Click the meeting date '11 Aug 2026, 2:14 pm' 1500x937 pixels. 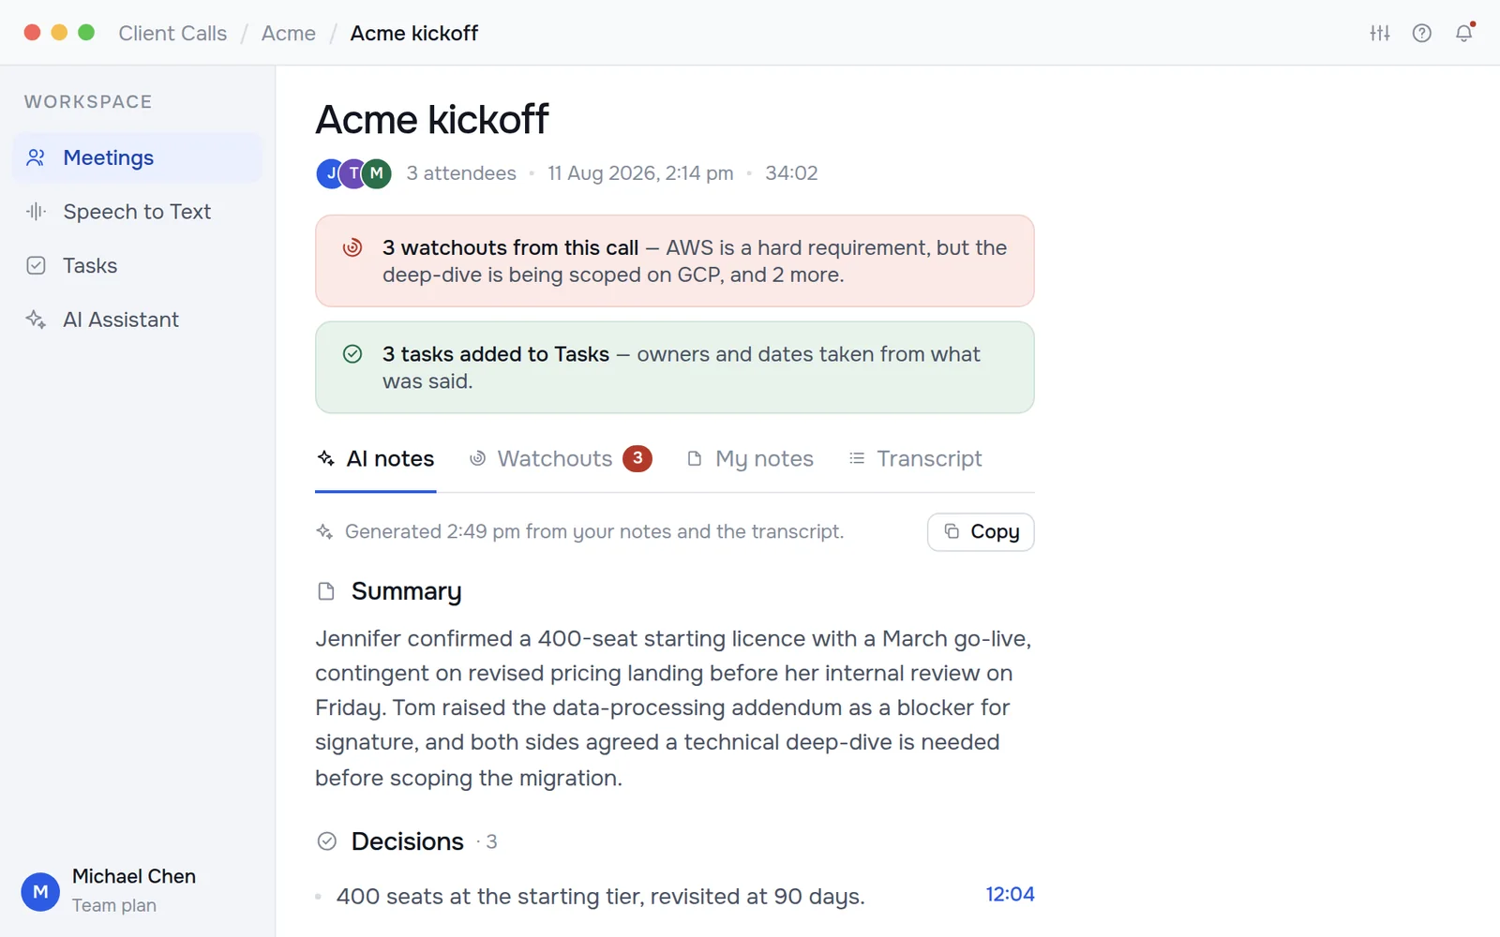pos(640,173)
